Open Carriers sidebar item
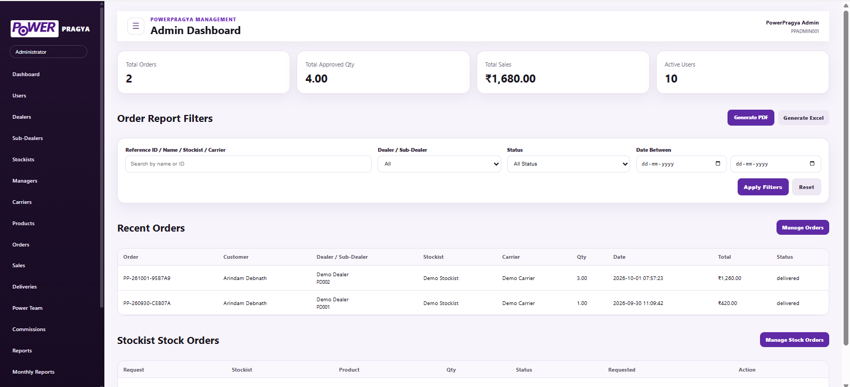This screenshot has width=850, height=387. [22, 202]
